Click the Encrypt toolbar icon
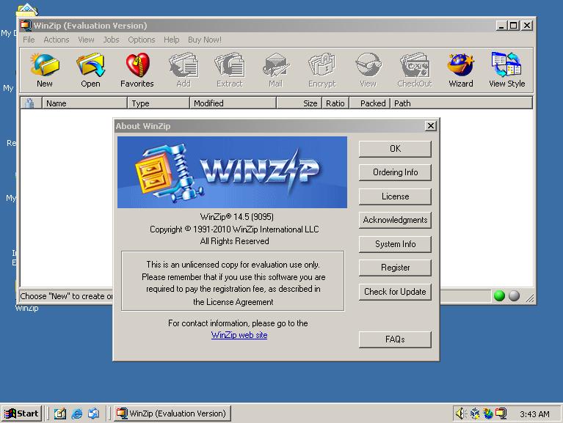 click(x=322, y=70)
